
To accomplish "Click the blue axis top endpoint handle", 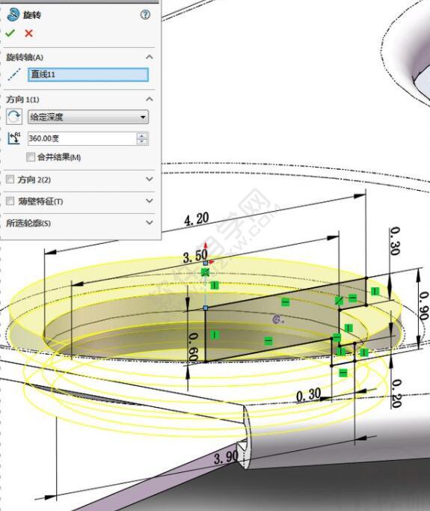I will coord(206,263).
